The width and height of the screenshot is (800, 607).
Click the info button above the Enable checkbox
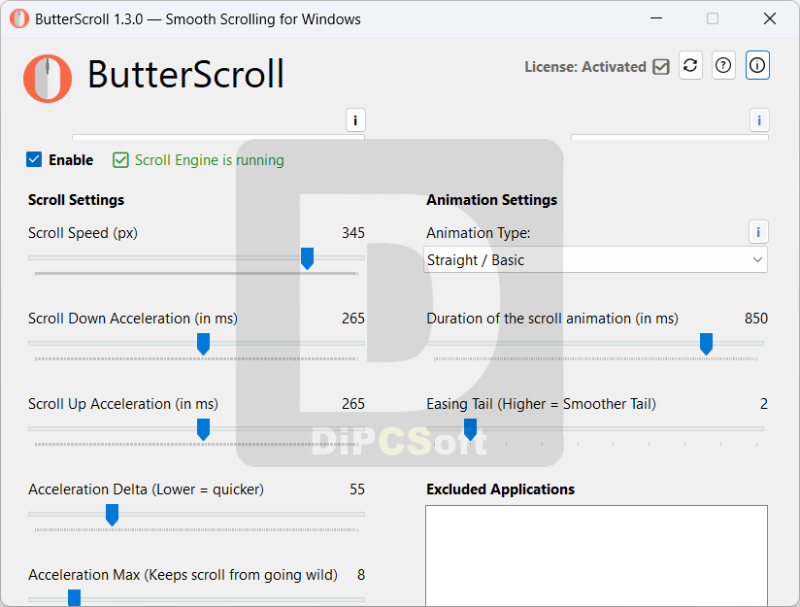pos(355,120)
